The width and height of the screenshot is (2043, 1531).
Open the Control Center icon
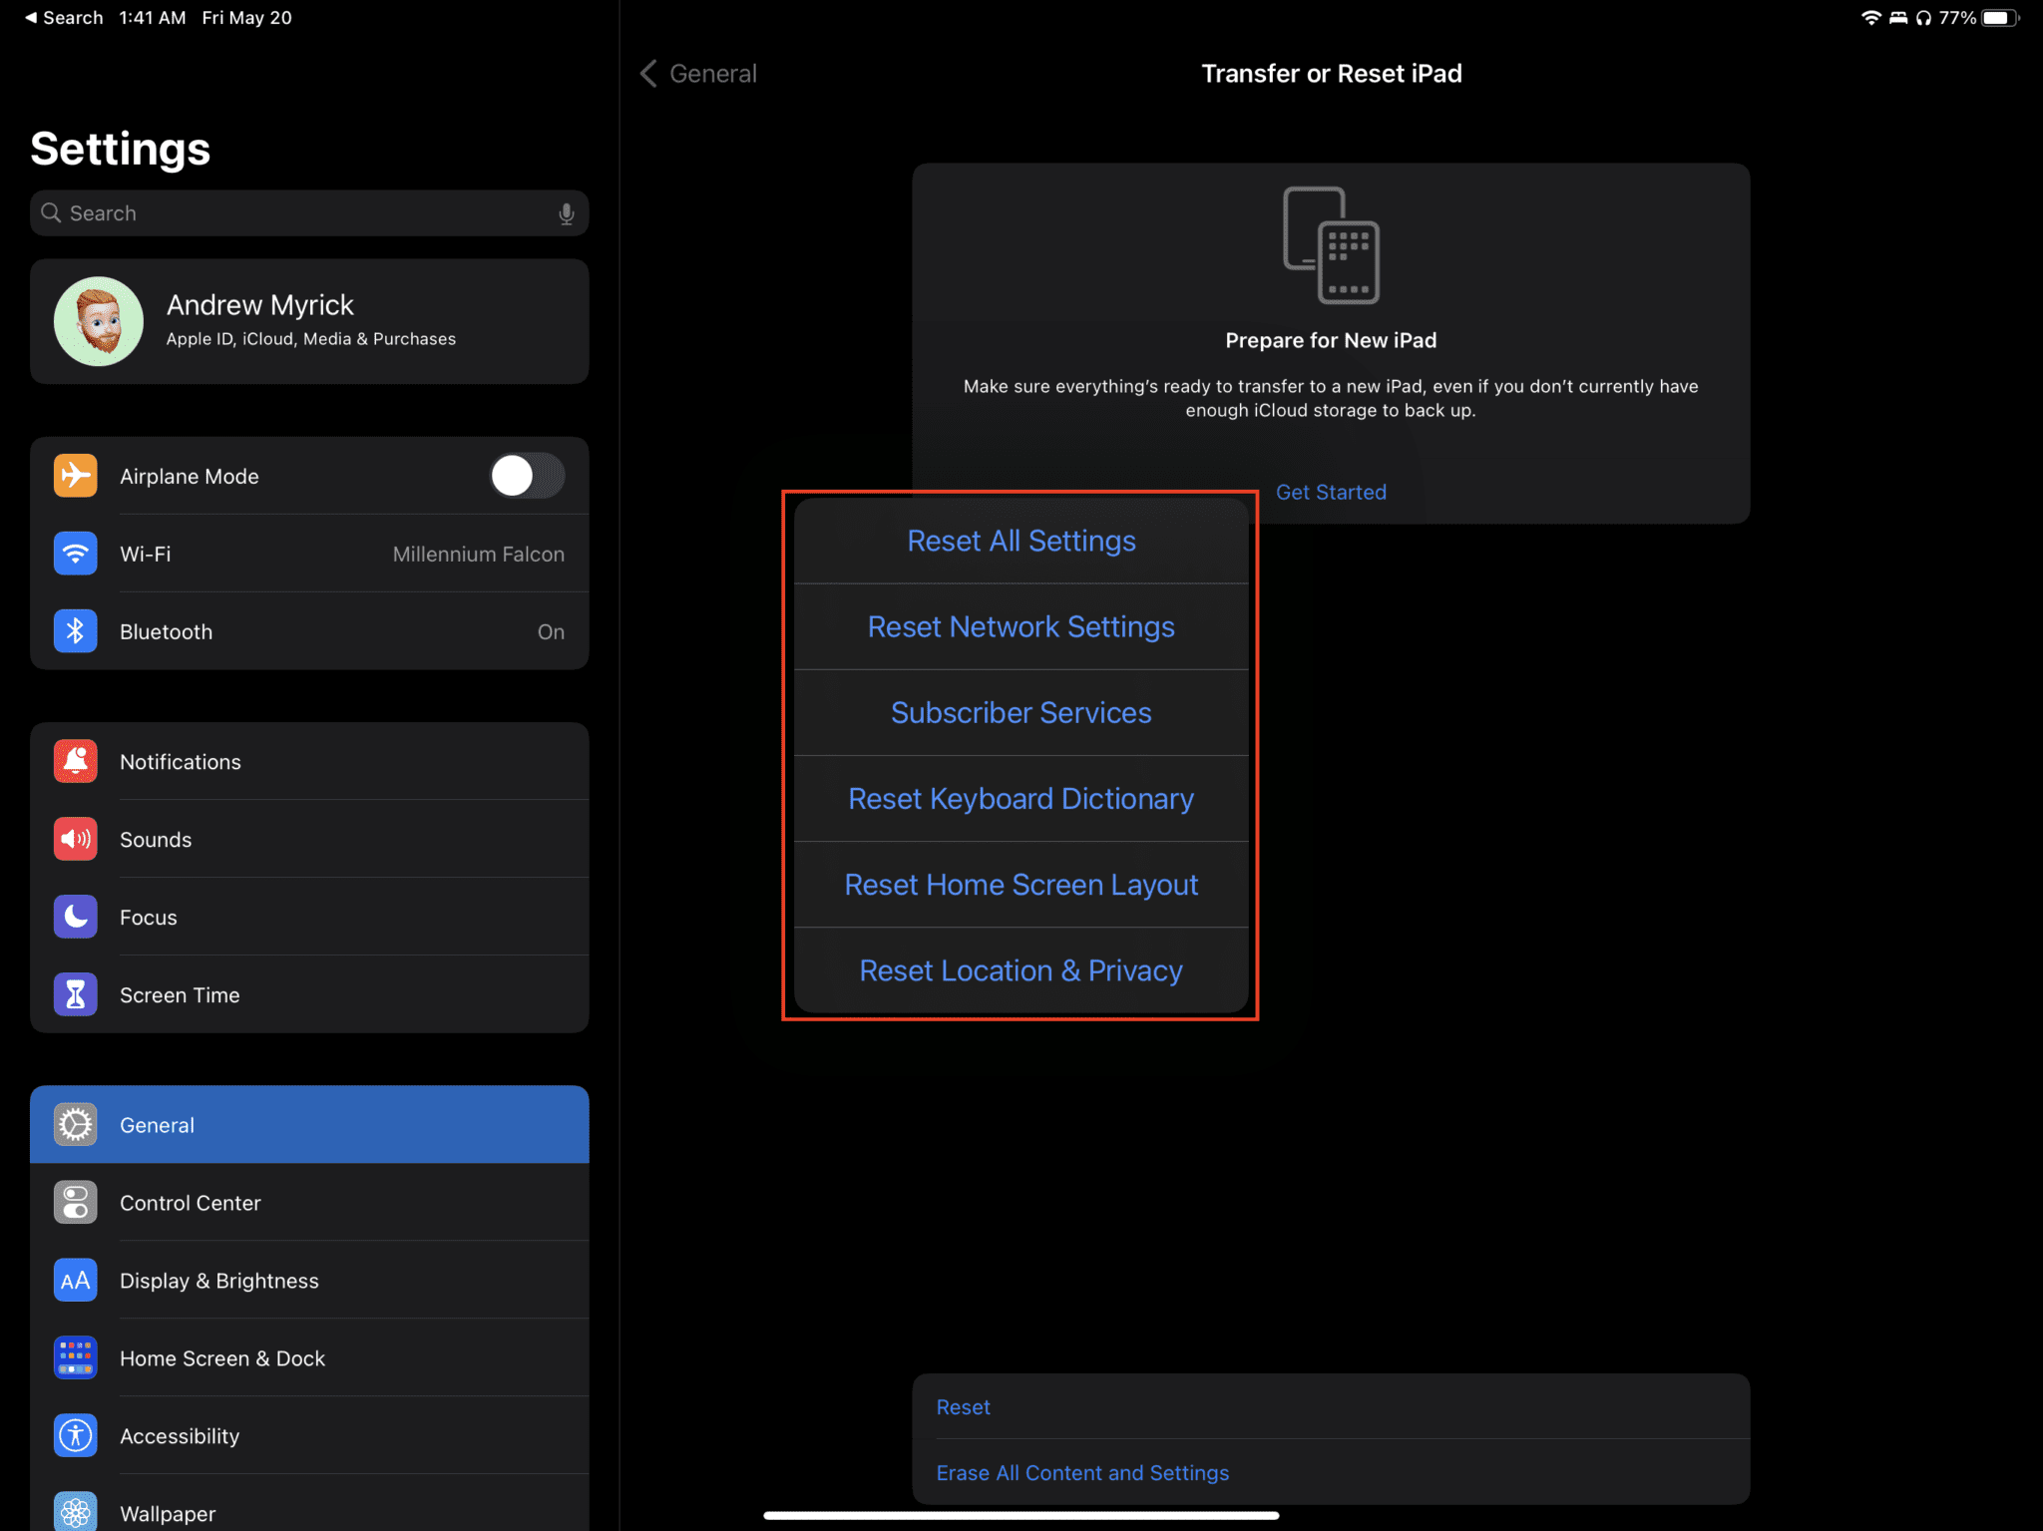[x=75, y=1202]
